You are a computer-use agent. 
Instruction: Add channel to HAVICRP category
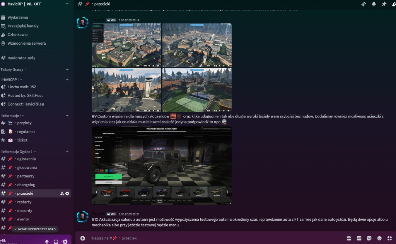tap(67, 79)
